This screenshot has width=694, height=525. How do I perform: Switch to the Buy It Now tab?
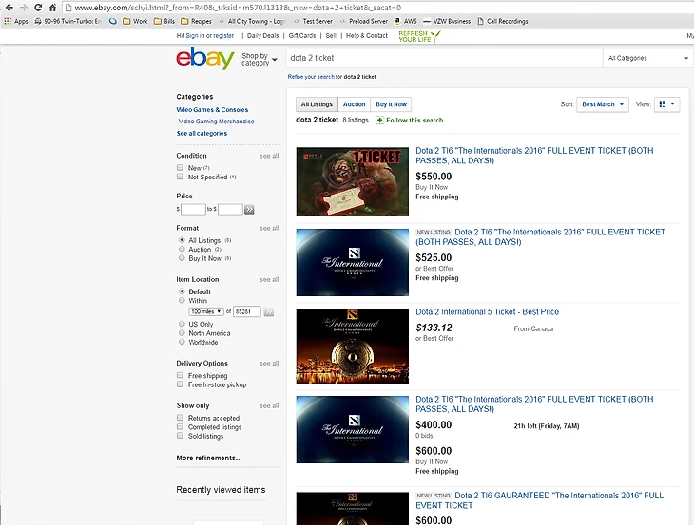coord(391,104)
